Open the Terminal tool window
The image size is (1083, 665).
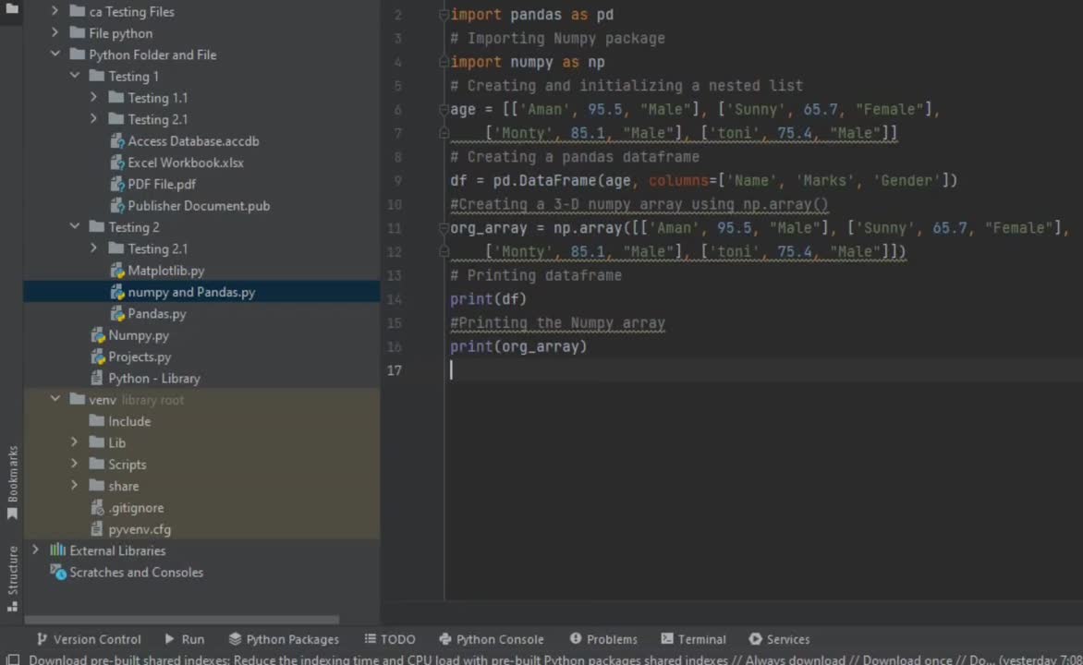(x=693, y=639)
